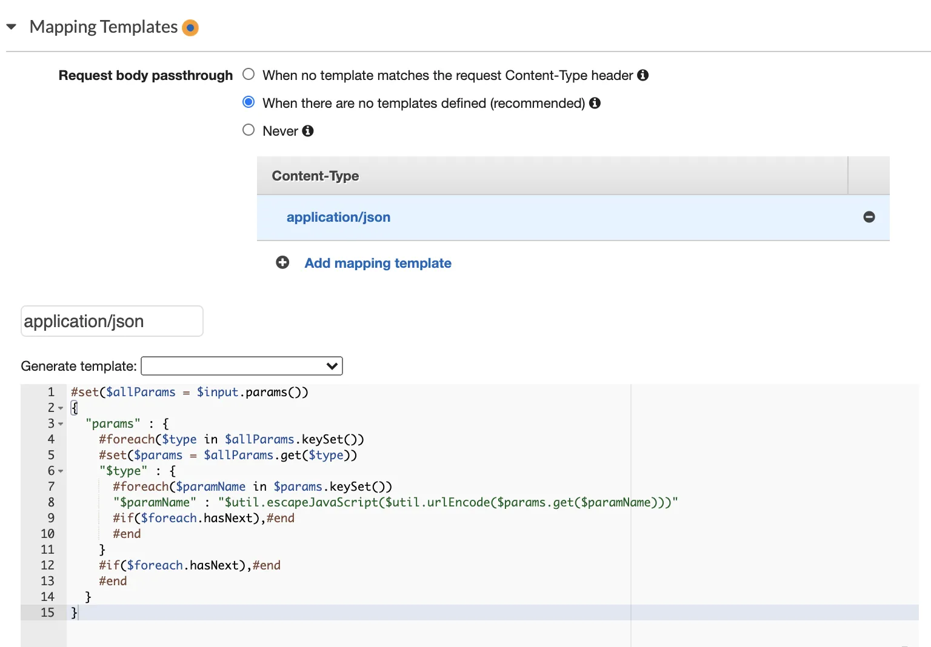Click line 15 in the code editor

pos(364,612)
